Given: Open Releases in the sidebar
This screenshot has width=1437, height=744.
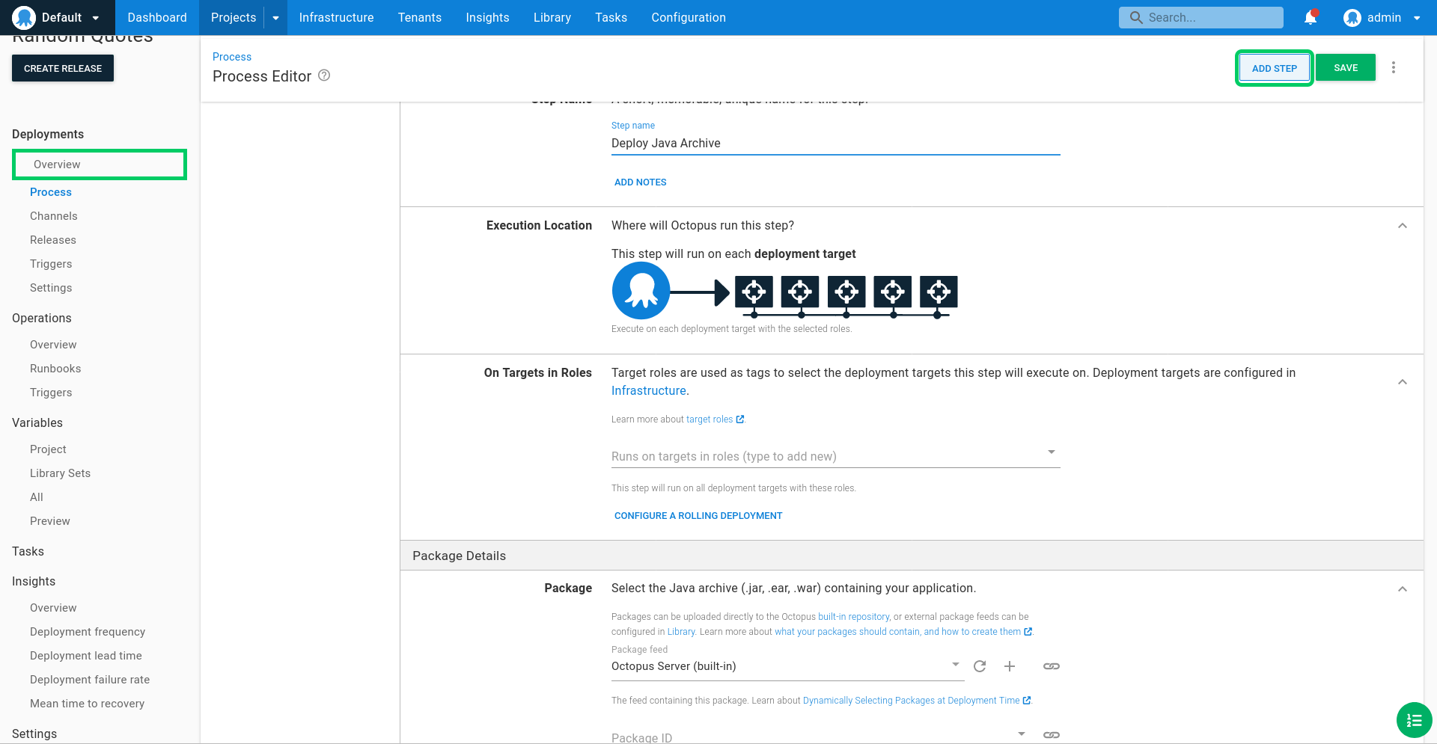Looking at the screenshot, I should [x=53, y=240].
